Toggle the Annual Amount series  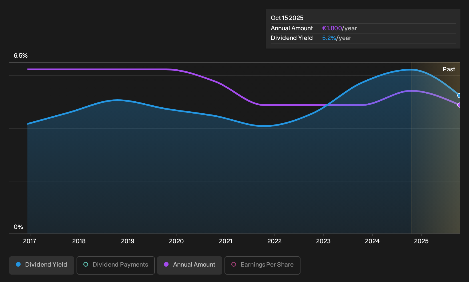tap(190, 265)
